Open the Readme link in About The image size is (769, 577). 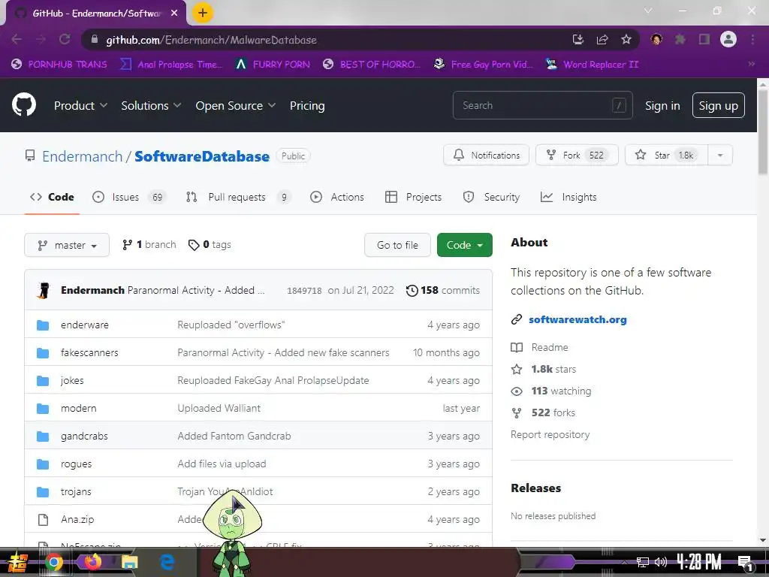[x=549, y=347]
